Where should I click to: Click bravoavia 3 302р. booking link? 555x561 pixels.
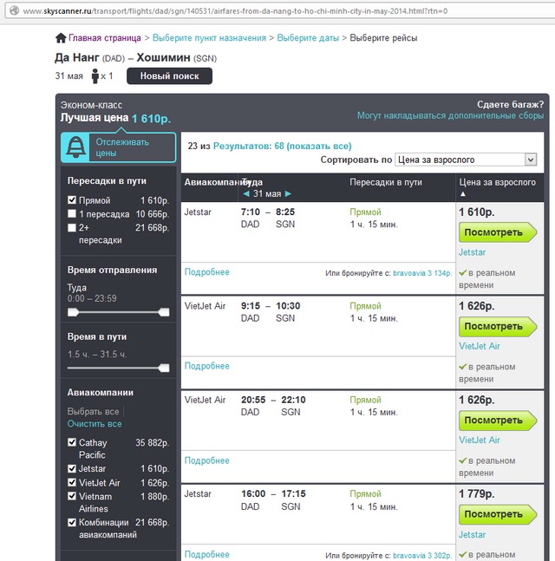click(422, 556)
